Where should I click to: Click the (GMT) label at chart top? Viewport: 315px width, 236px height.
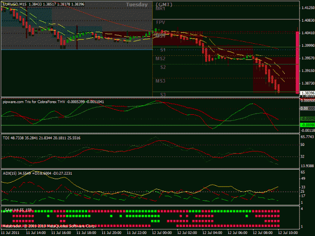click(164, 5)
